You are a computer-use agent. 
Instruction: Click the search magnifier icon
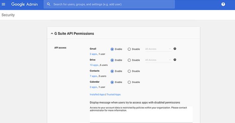49,4
